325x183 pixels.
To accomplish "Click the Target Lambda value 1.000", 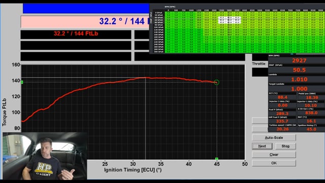I will [299, 89].
